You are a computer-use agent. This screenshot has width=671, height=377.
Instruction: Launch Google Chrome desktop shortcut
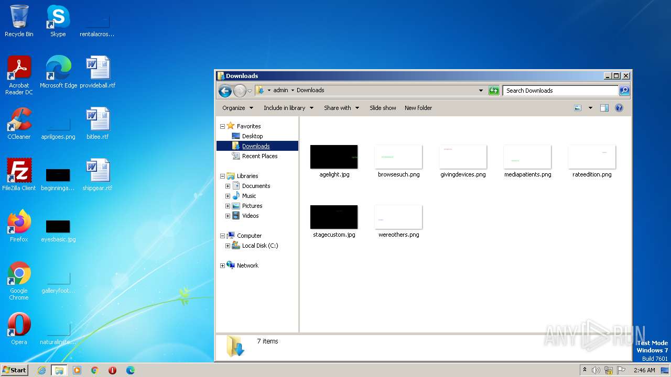[x=19, y=281]
